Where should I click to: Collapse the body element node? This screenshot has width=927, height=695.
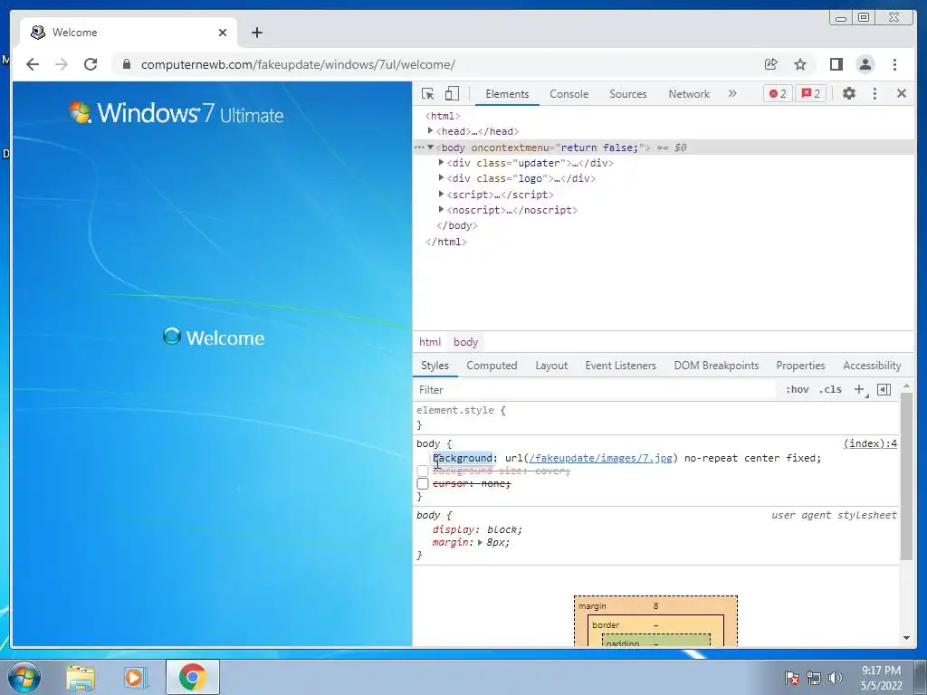tap(430, 148)
